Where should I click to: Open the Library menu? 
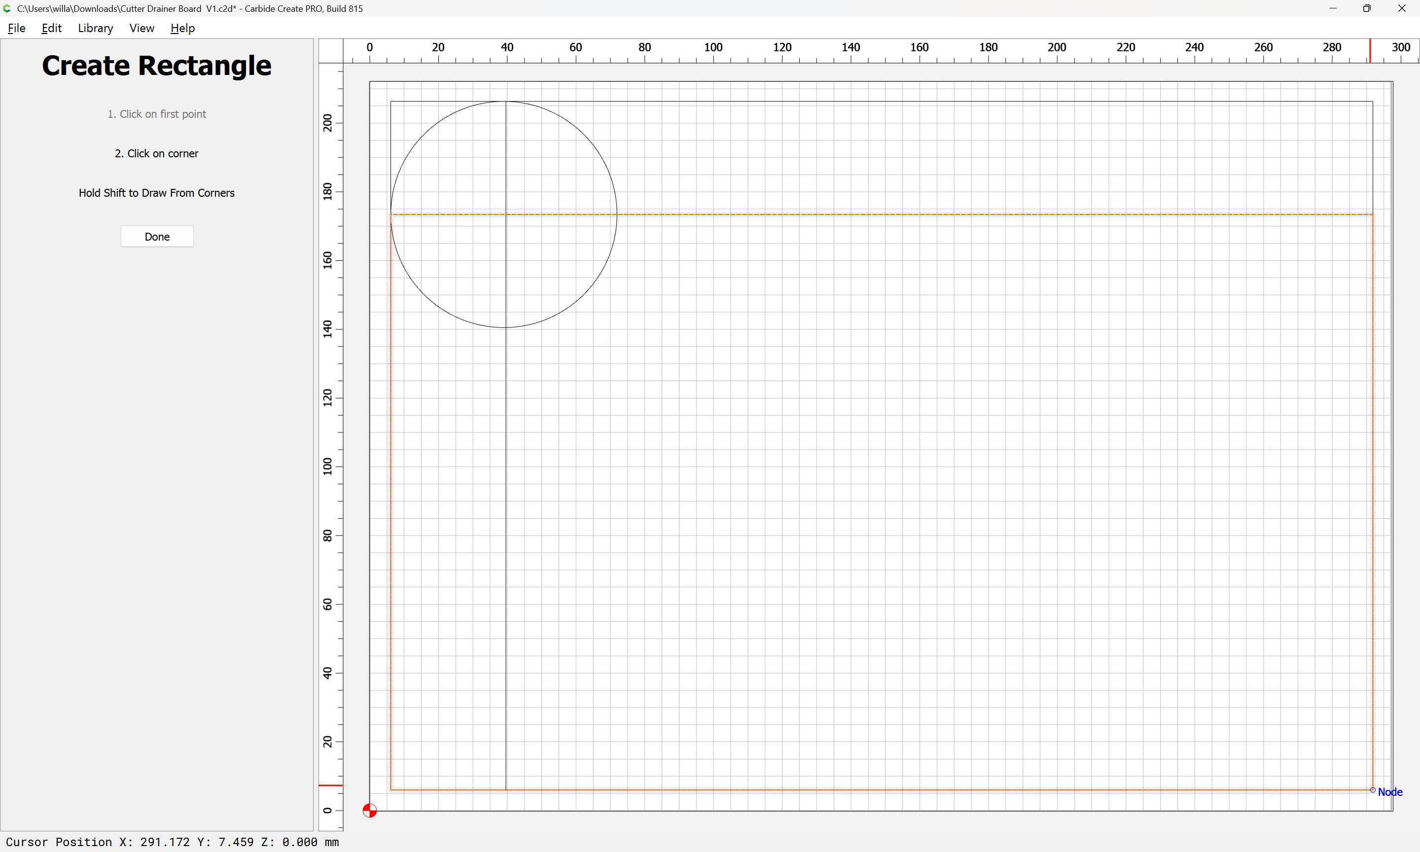click(95, 28)
